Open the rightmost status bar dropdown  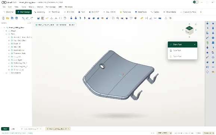[209, 133]
